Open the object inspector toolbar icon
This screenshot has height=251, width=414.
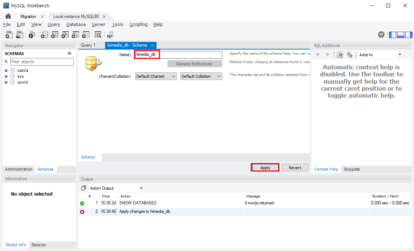coord(32,34)
